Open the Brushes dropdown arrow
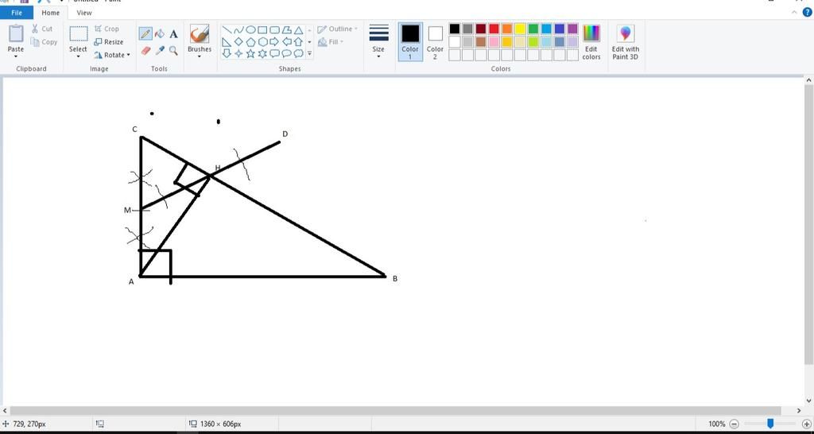Screen dimensions: 814x434 click(200, 56)
